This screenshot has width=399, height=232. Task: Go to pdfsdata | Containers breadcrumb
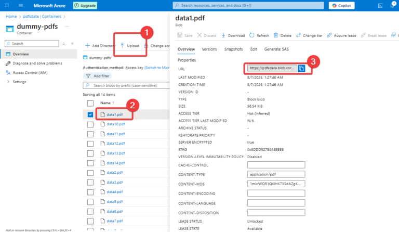[x=42, y=16]
